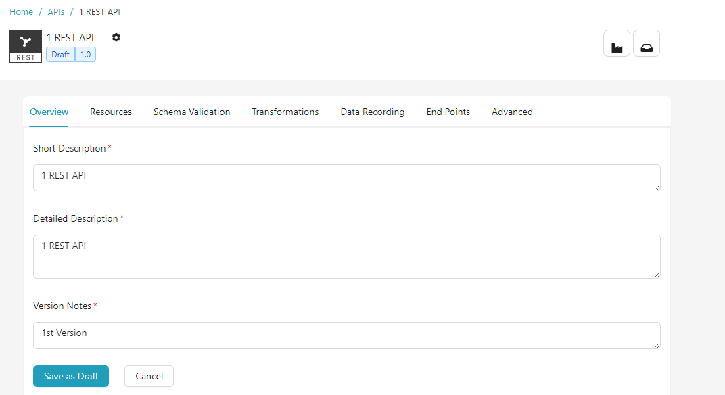Focus the Short Description field
Viewport: 725px width, 395px height.
click(346, 177)
